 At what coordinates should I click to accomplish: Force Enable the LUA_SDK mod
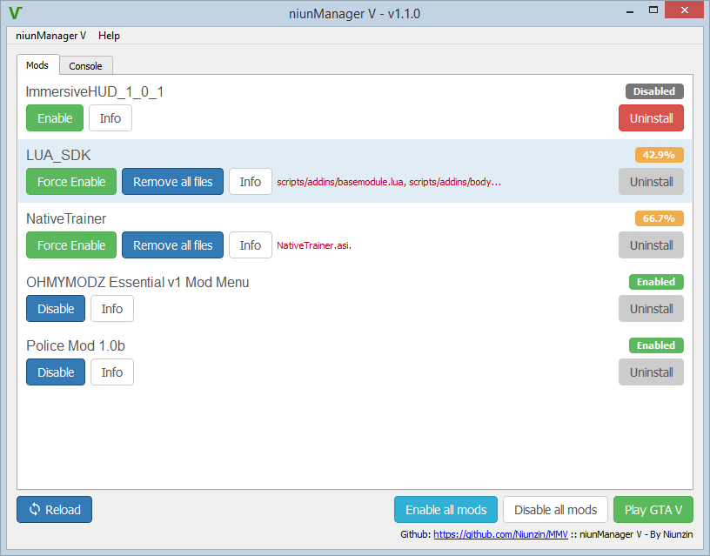coord(71,182)
